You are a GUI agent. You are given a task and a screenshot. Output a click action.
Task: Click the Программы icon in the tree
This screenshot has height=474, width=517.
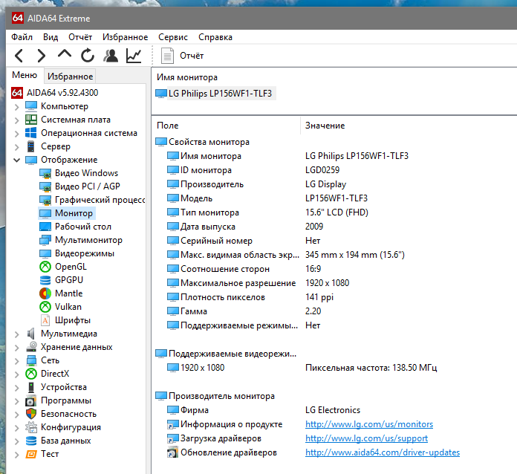(31, 400)
